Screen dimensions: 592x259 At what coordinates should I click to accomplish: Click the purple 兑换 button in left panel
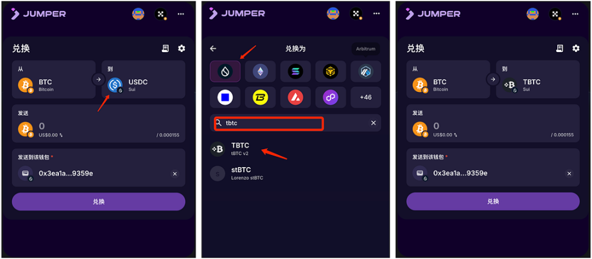[x=98, y=202]
